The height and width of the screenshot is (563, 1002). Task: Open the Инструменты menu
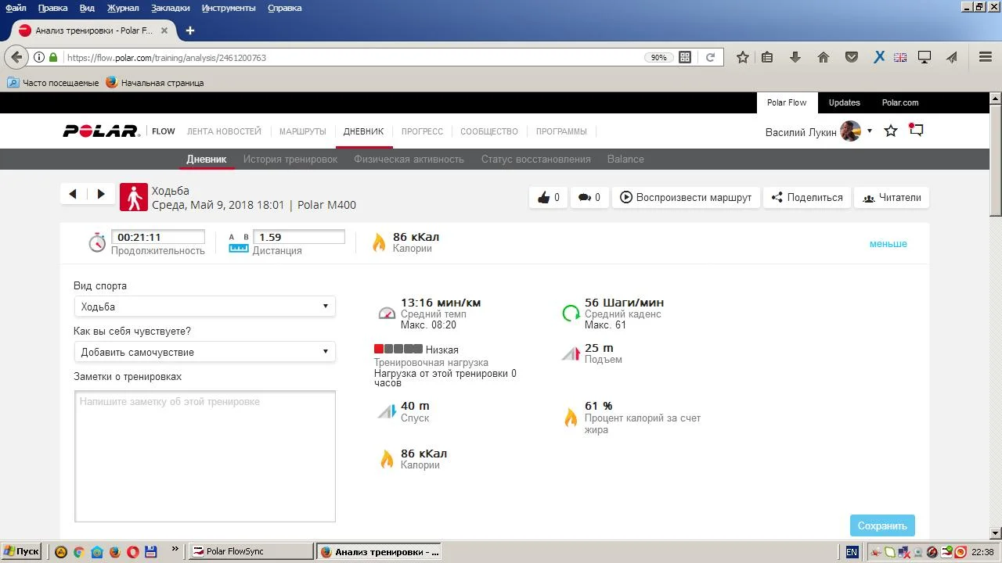coord(229,8)
